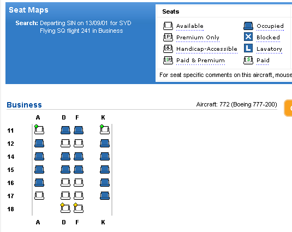Open the Lavatory legend link
The width and height of the screenshot is (292, 232).
click(x=269, y=49)
